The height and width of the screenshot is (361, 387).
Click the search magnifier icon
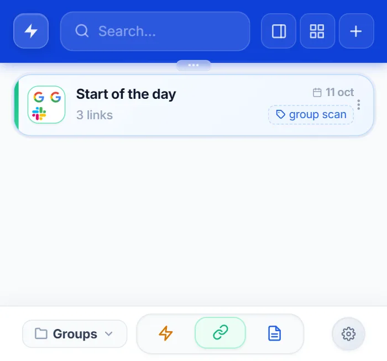coord(82,31)
